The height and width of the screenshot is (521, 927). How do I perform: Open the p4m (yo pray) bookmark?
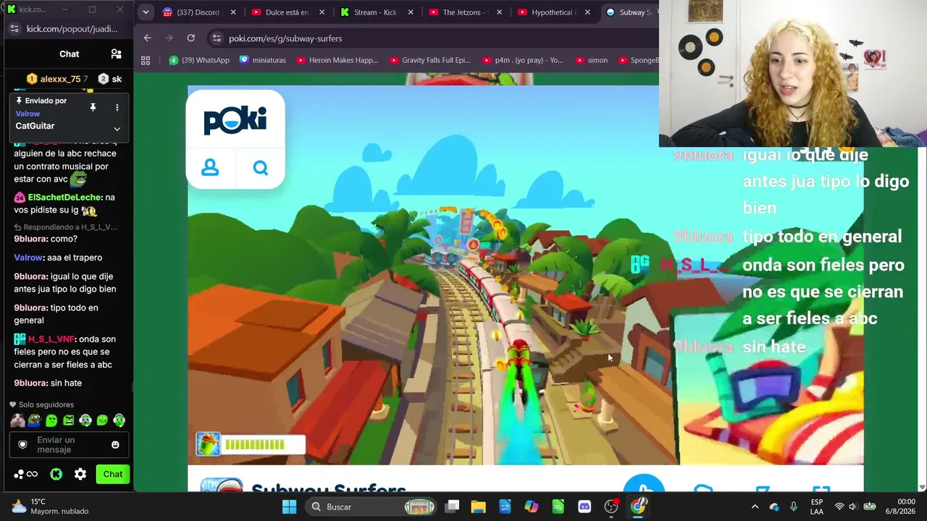[x=521, y=60]
